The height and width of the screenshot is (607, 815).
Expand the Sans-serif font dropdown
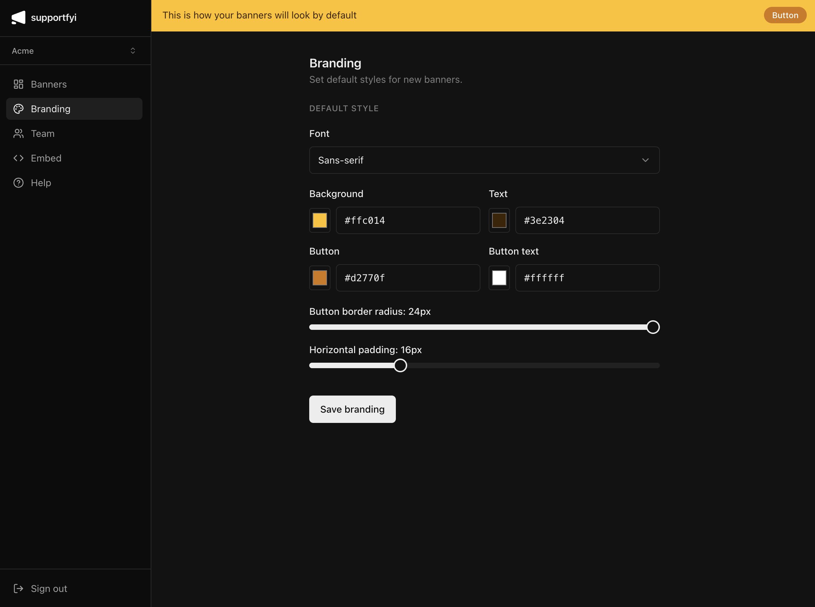(484, 160)
